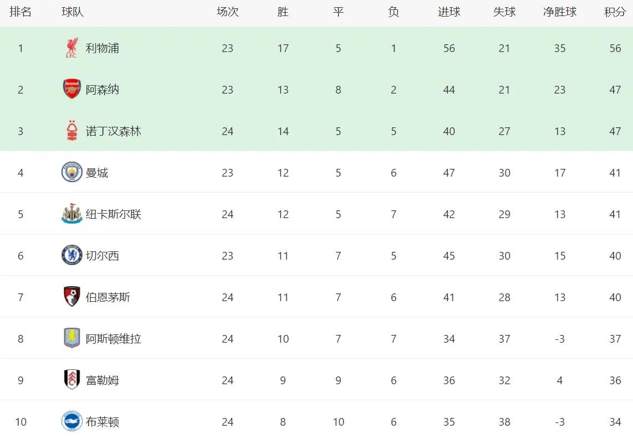Click the Fulham club crest icon
Image resolution: width=633 pixels, height=439 pixels.
pos(72,380)
